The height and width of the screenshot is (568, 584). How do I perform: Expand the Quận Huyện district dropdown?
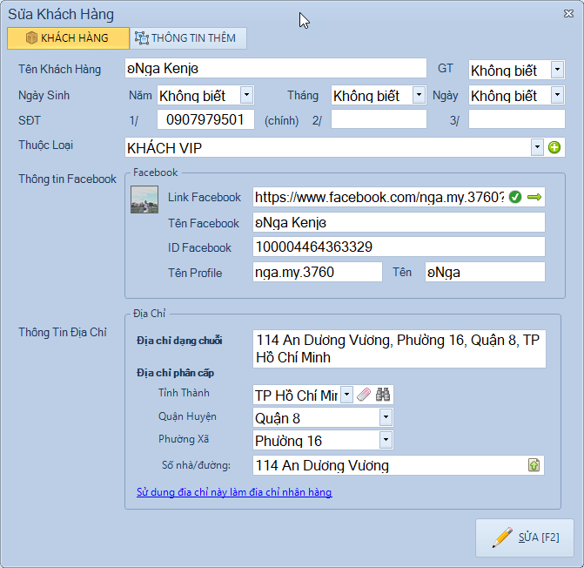[386, 417]
